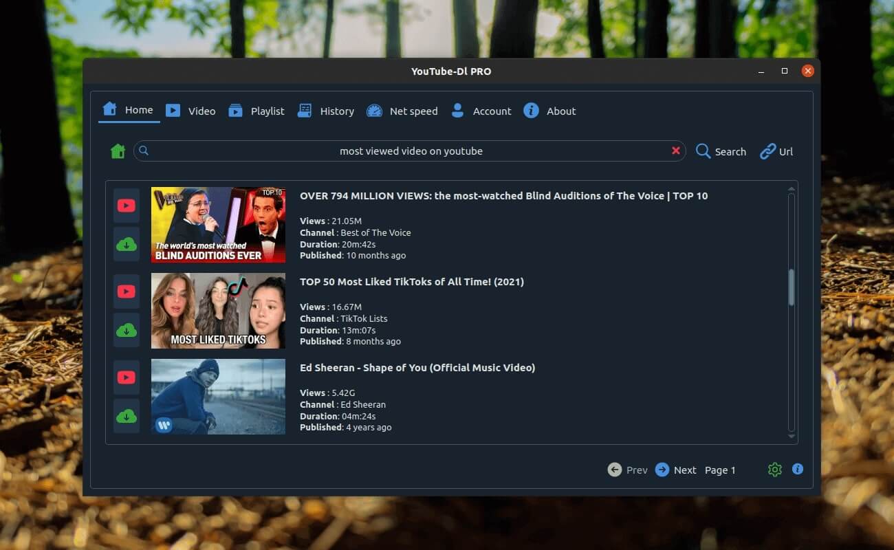Open the Playlist tab
Screen dimensions: 894x550
(256, 111)
